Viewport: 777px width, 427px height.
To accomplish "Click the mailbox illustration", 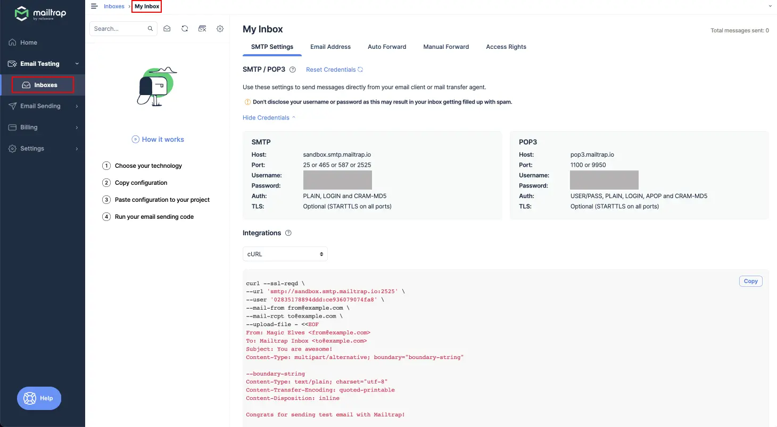I will tap(156, 87).
